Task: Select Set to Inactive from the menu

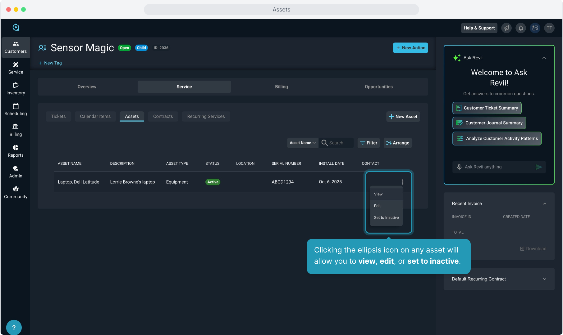Action: point(386,218)
